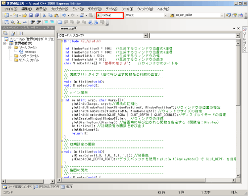Screen dimensions: 248x196
Task: Start debugging with the green play icon
Action: (99, 15)
